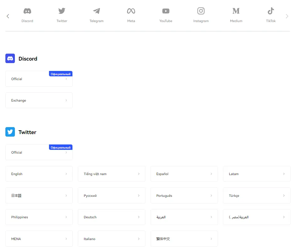Open the Telegram paper plane icon
This screenshot has width=302, height=247.
96,11
